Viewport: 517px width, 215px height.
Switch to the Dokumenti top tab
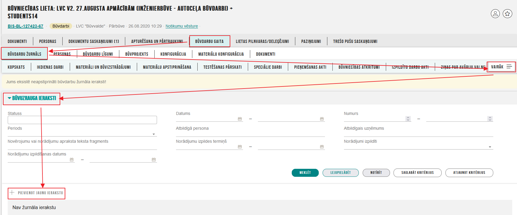(17, 41)
